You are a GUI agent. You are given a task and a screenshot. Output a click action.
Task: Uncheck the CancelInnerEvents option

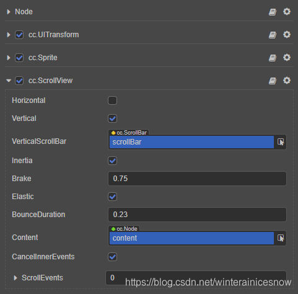(x=112, y=257)
